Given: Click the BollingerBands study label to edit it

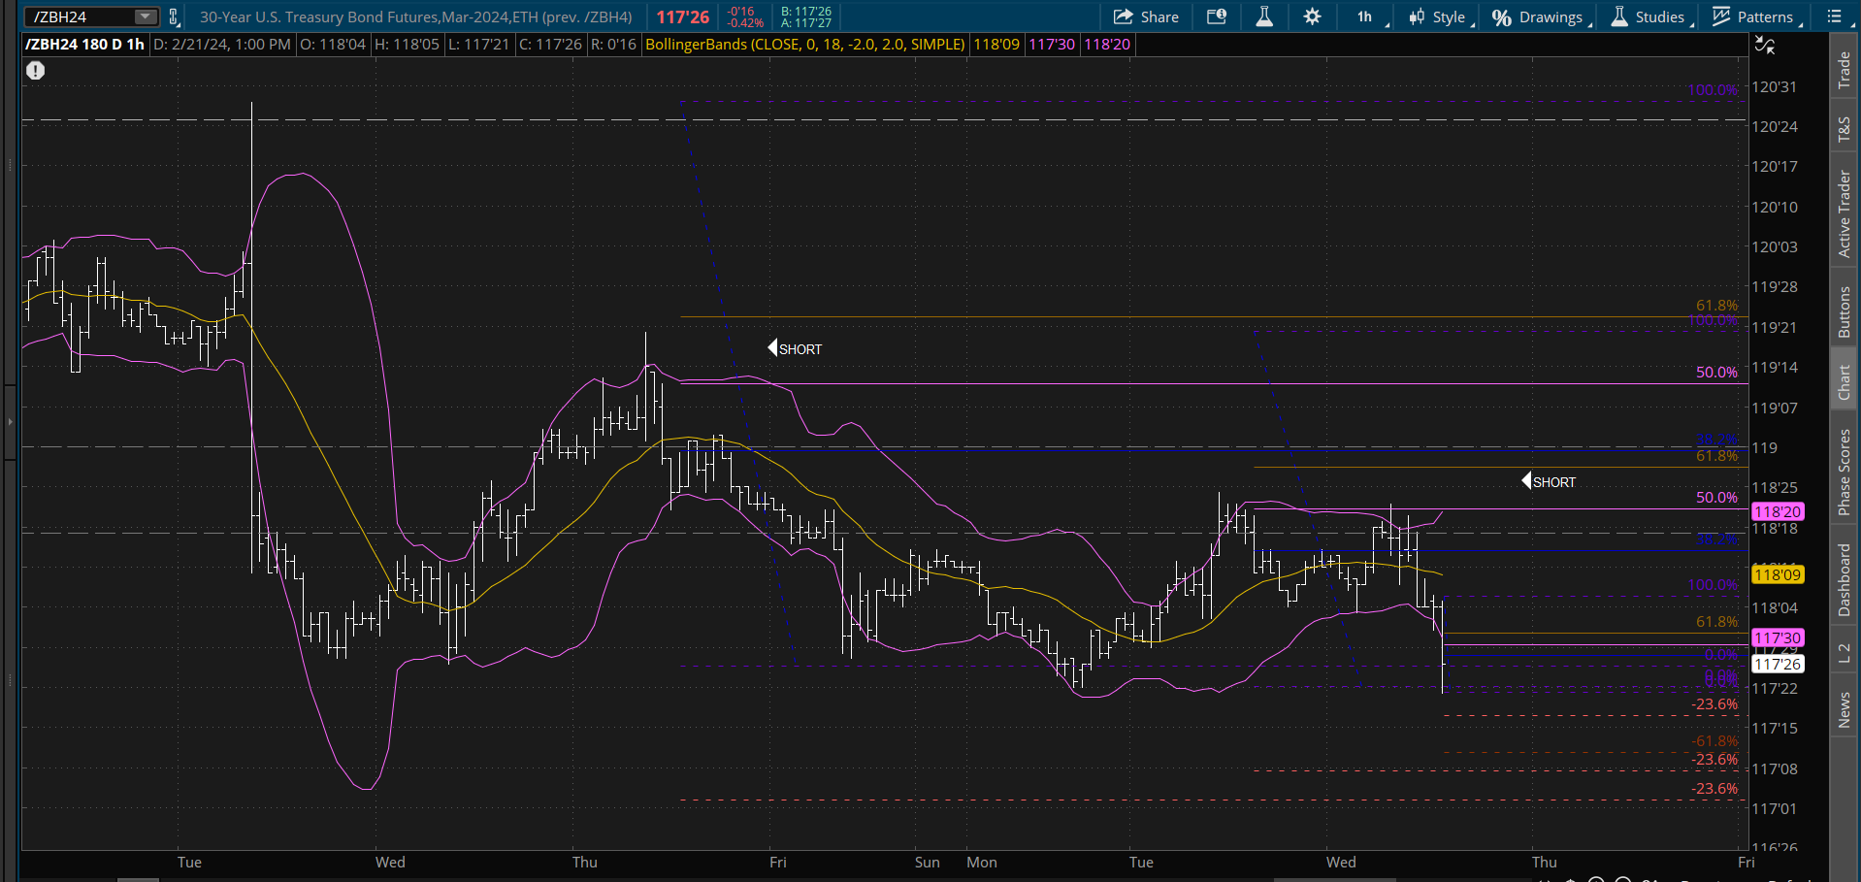Looking at the screenshot, I should coord(803,44).
